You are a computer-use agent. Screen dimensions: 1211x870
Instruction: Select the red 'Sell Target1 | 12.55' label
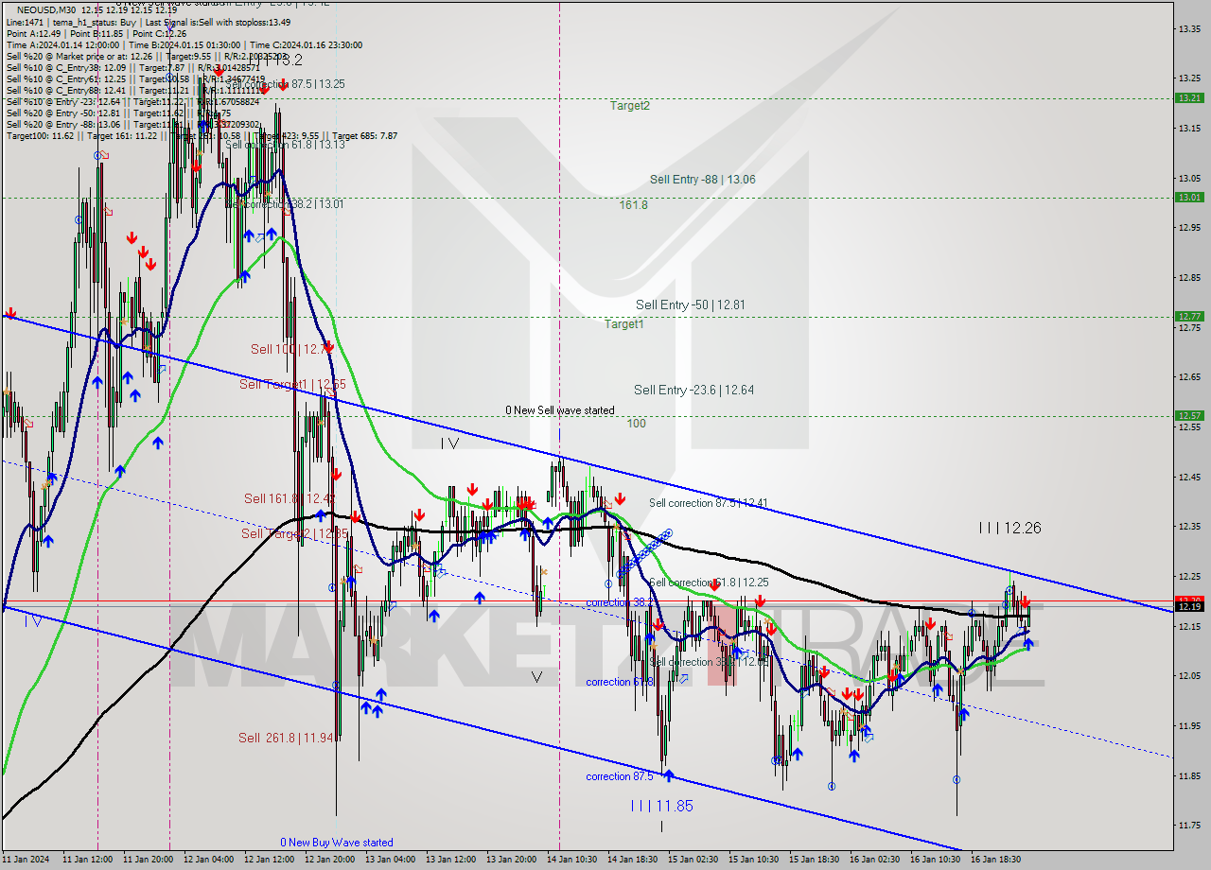pos(292,384)
